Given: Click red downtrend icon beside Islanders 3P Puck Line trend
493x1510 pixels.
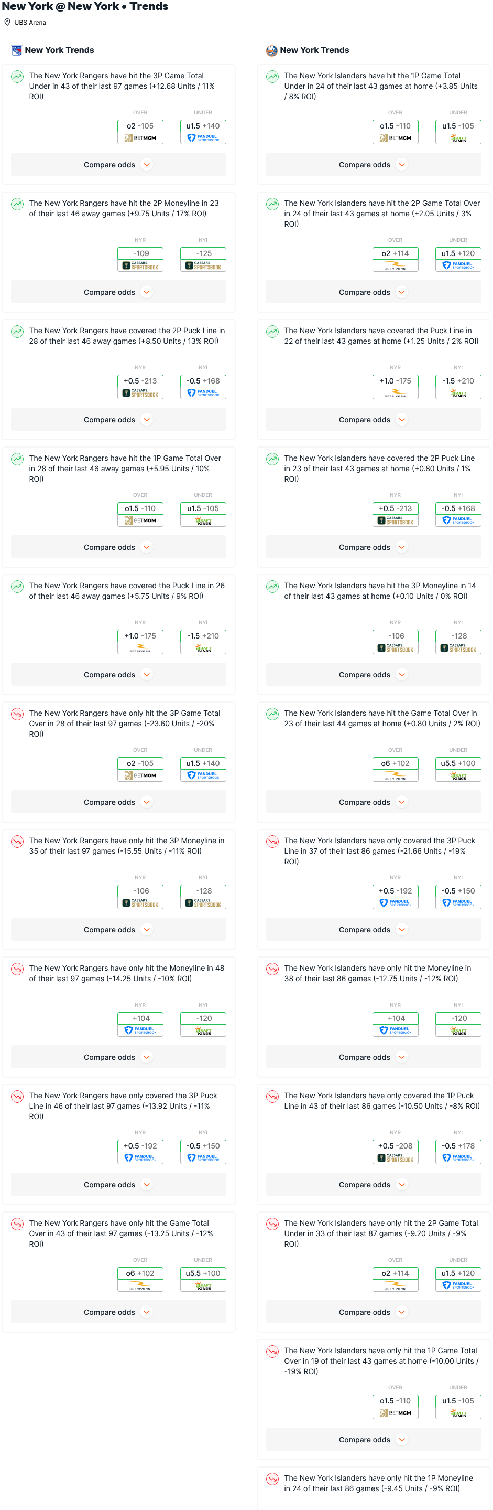Looking at the screenshot, I should [272, 841].
